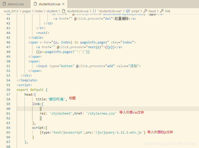Expand chevron after nuxt_0313 in breadcrumb
Screen dimensions: 199x148
(20, 11)
